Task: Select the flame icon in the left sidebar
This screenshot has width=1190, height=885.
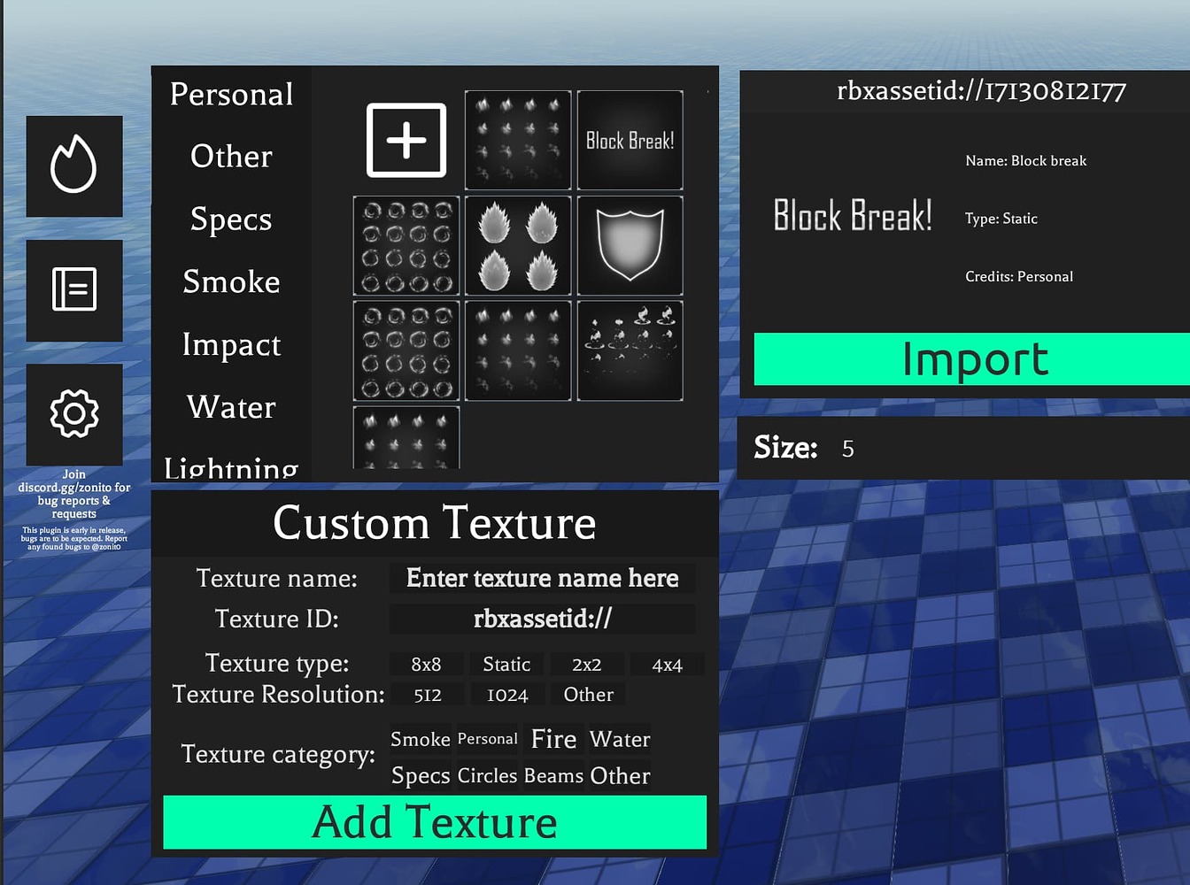Action: pyautogui.click(x=74, y=166)
